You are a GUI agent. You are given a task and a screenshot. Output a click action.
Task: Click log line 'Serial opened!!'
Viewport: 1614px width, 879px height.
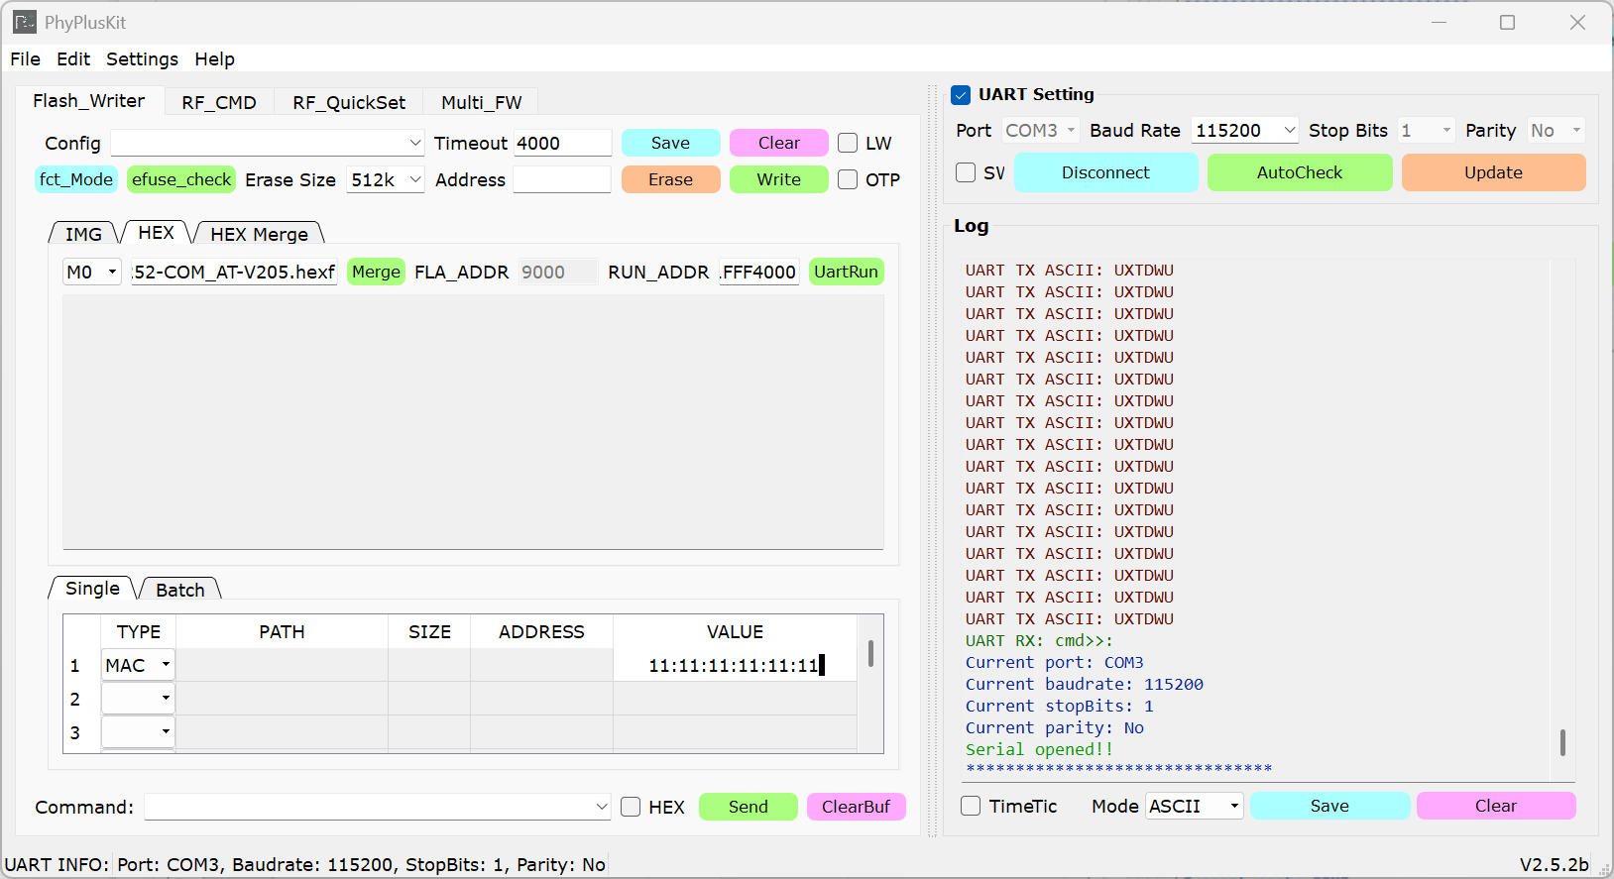point(1039,750)
